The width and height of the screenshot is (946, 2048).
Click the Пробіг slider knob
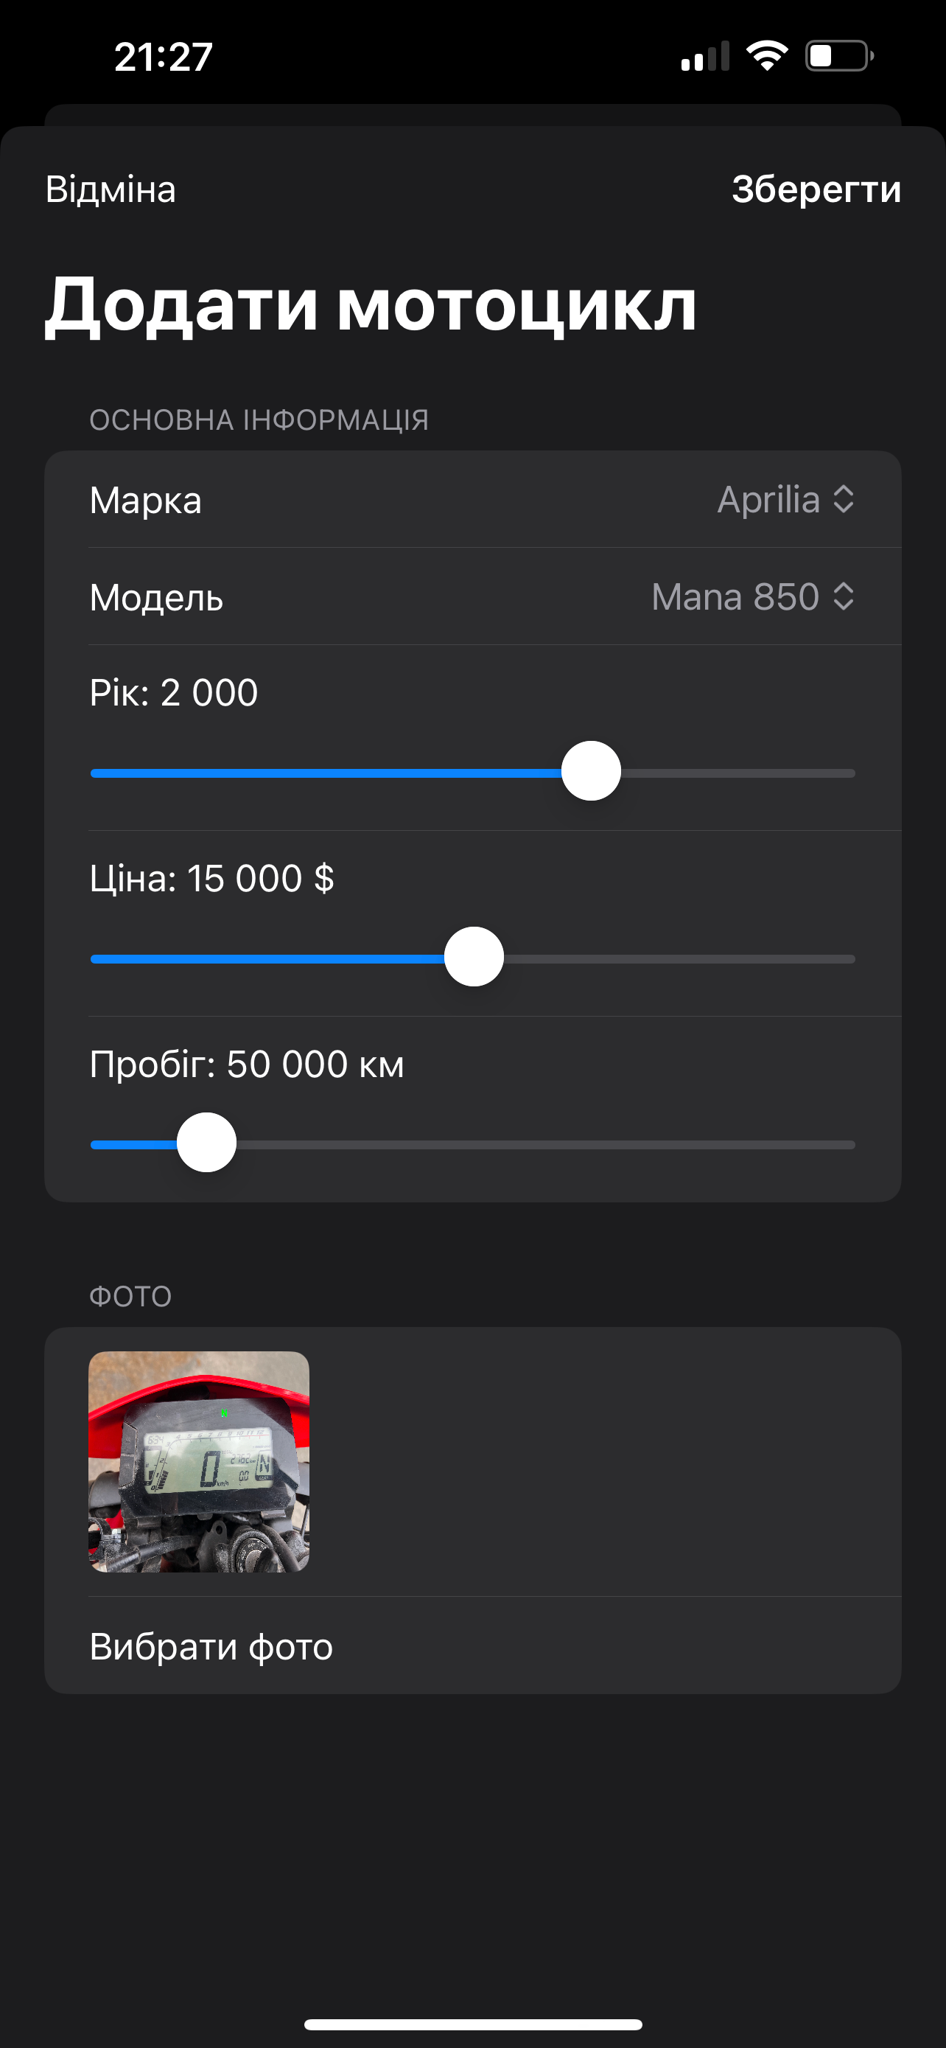point(206,1143)
